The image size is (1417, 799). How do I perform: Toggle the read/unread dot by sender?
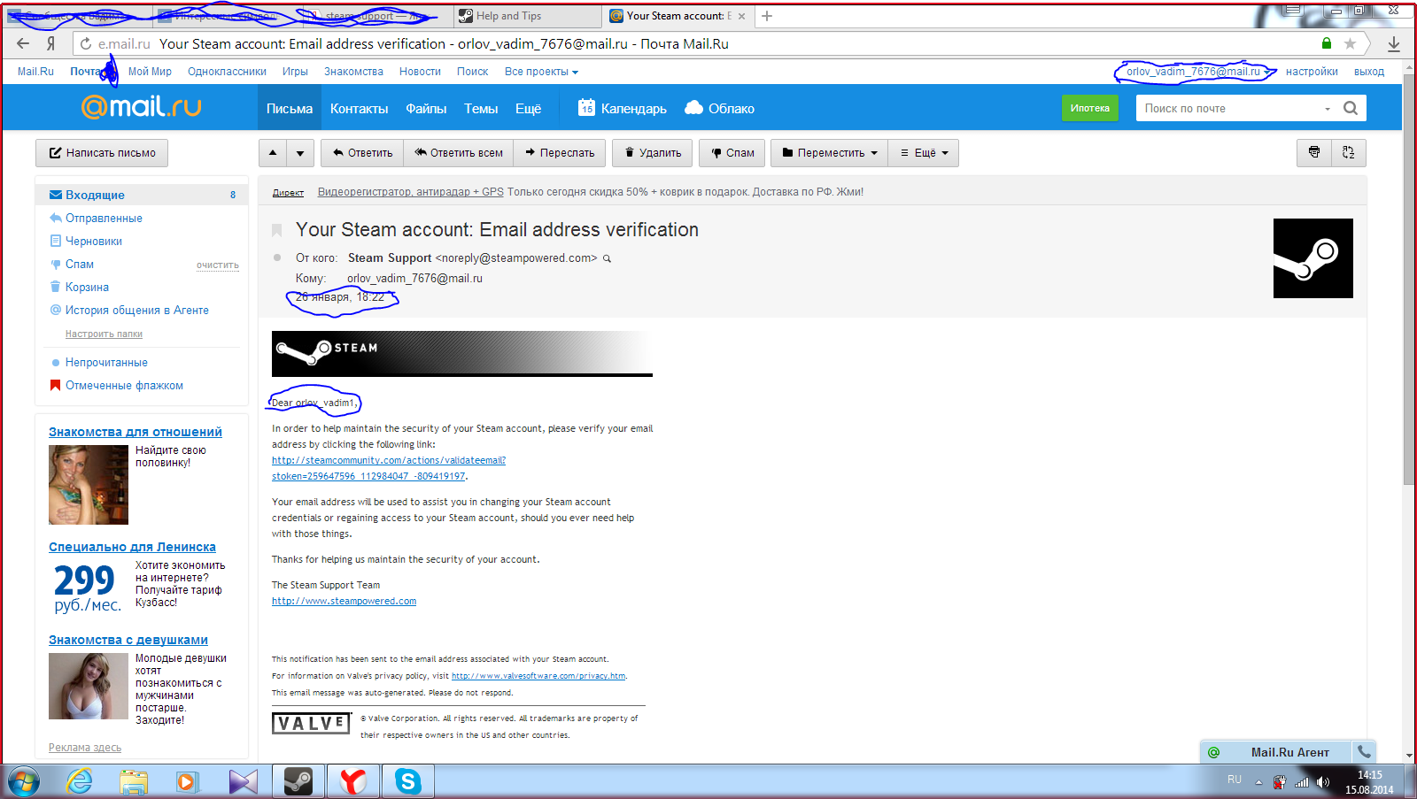(x=277, y=258)
